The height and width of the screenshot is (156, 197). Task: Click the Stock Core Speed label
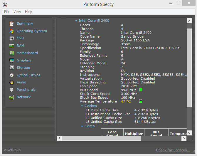coord(95,94)
